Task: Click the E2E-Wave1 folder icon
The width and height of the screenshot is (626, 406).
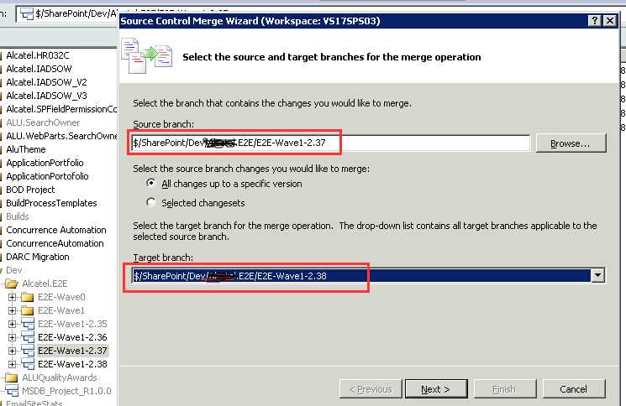Action: [x=27, y=310]
